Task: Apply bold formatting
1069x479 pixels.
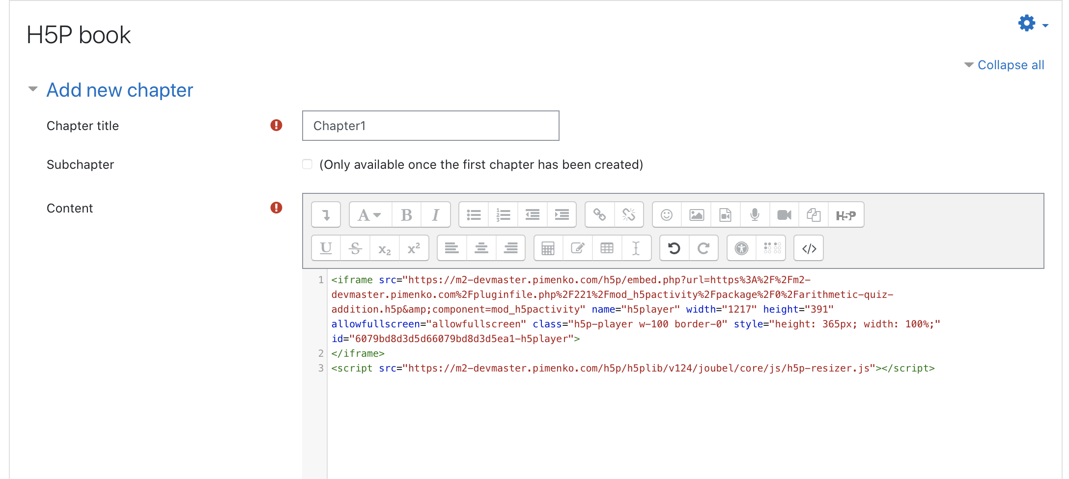Action: (x=406, y=215)
